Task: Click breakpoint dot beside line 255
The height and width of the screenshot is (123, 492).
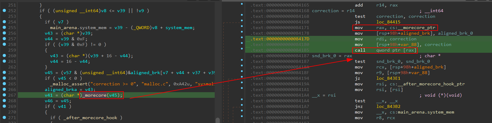Action: coord(4,28)
